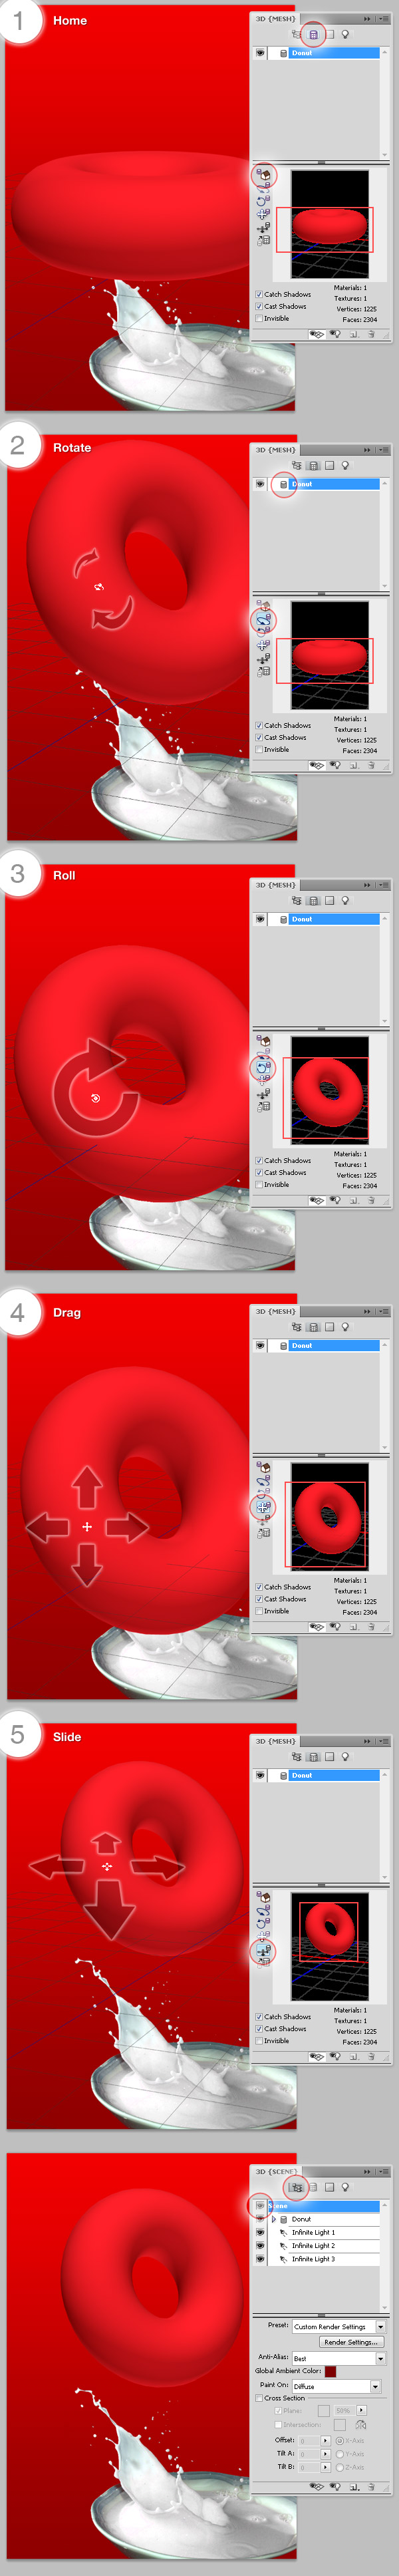399x2576 pixels.
Task: Open the panel options menu in Home step panel
Action: (383, 18)
